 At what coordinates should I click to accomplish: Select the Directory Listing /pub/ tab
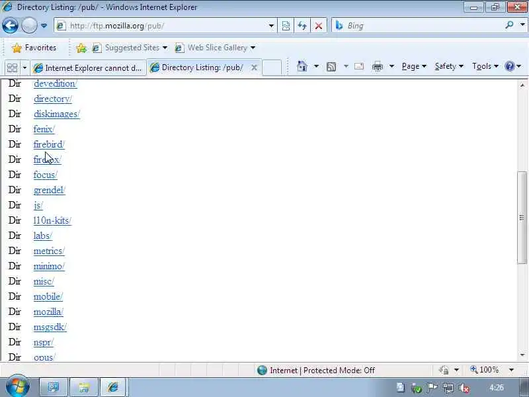click(x=202, y=67)
